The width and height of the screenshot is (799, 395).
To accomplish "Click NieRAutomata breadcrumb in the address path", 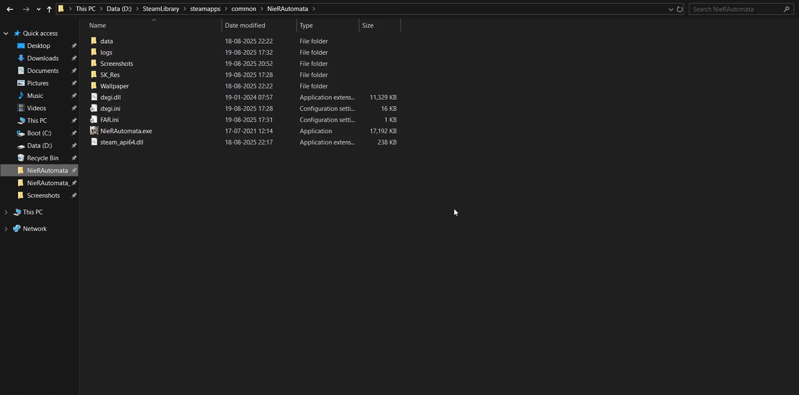I will [288, 9].
